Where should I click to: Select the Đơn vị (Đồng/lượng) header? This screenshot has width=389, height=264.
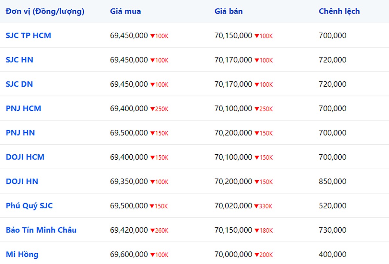45,11
